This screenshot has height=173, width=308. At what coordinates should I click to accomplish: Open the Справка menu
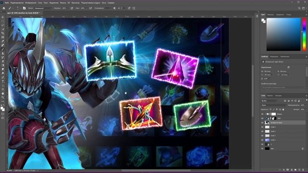(111, 3)
